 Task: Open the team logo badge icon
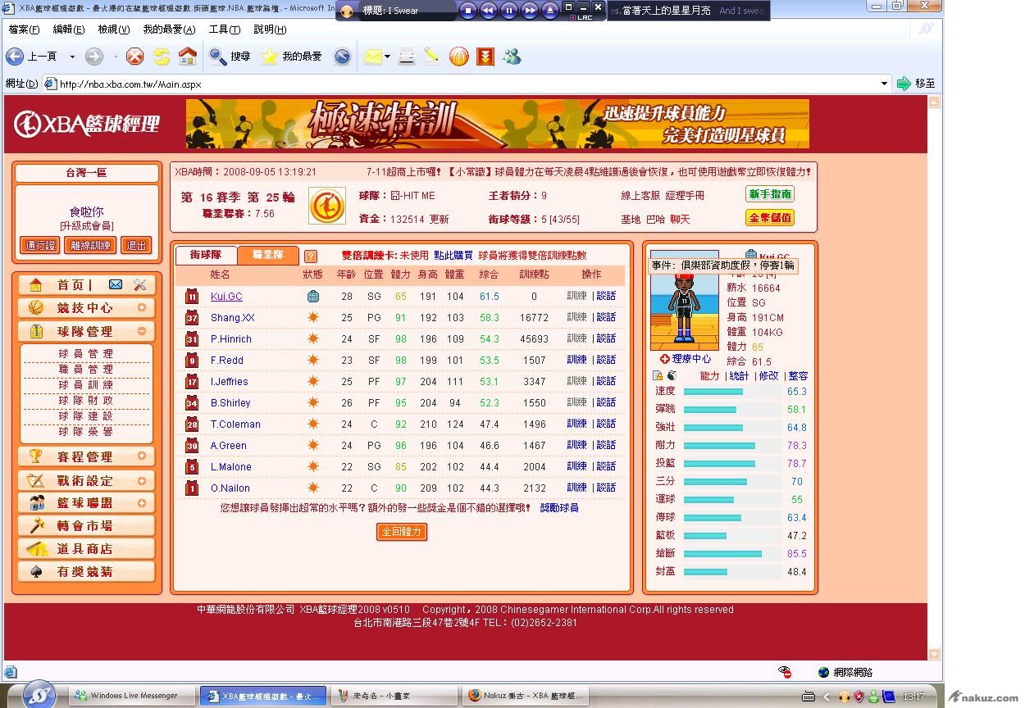[x=326, y=206]
